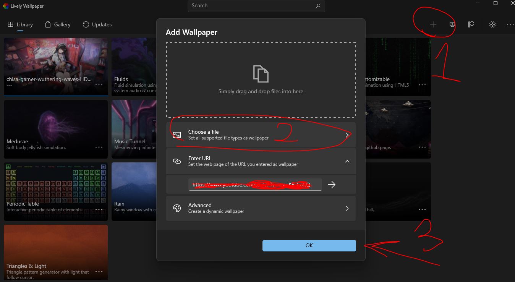Viewport: 515px width, 282px height.
Task: Select the Fluids wallpaper card
Action: point(134,67)
